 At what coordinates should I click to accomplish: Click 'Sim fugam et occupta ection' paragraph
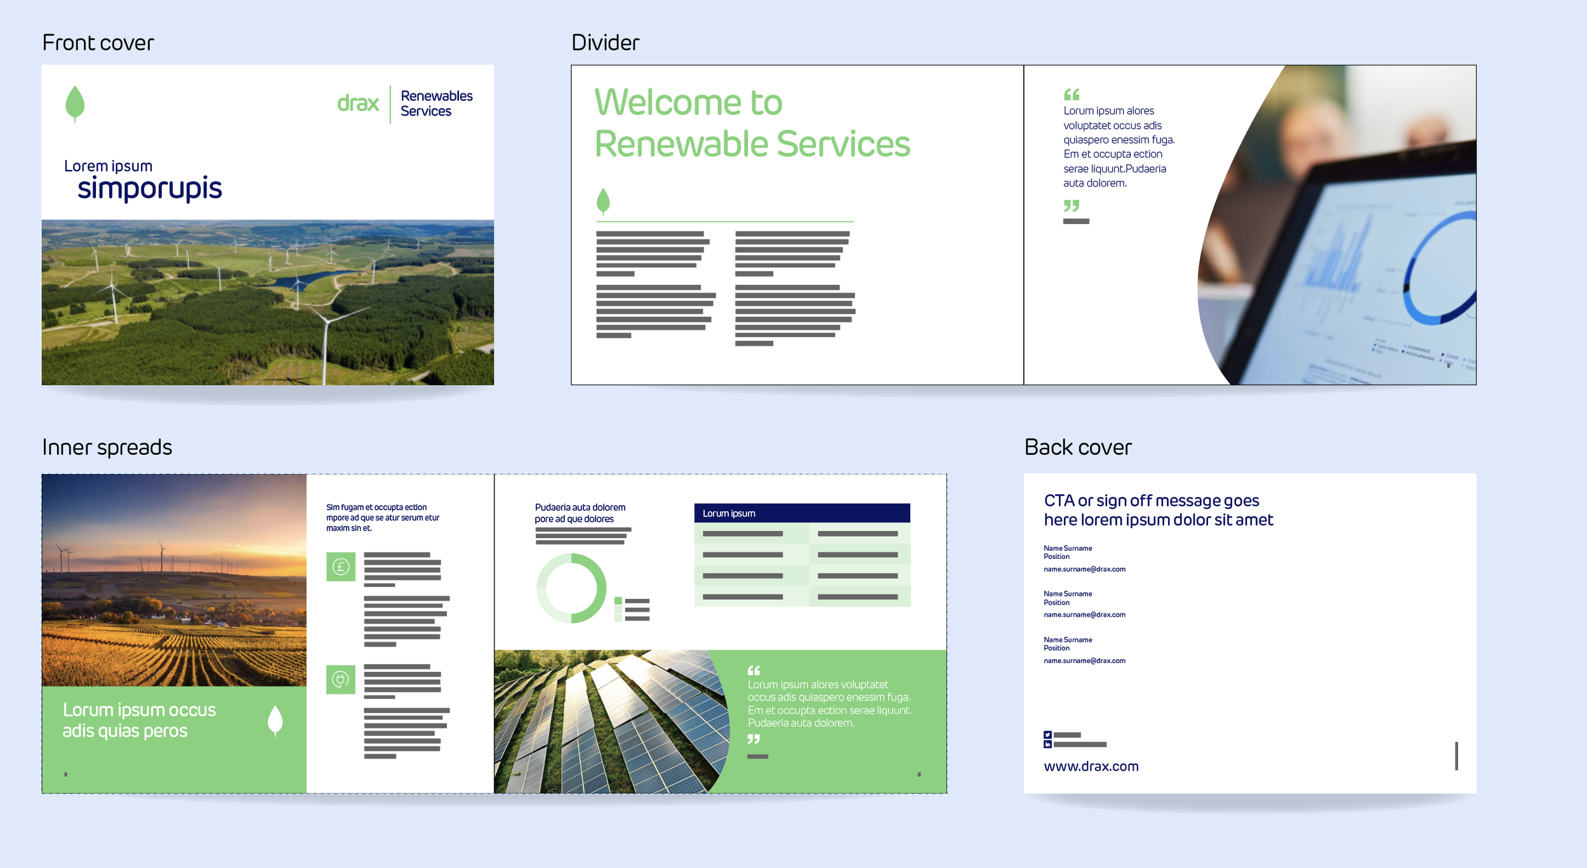[383, 517]
